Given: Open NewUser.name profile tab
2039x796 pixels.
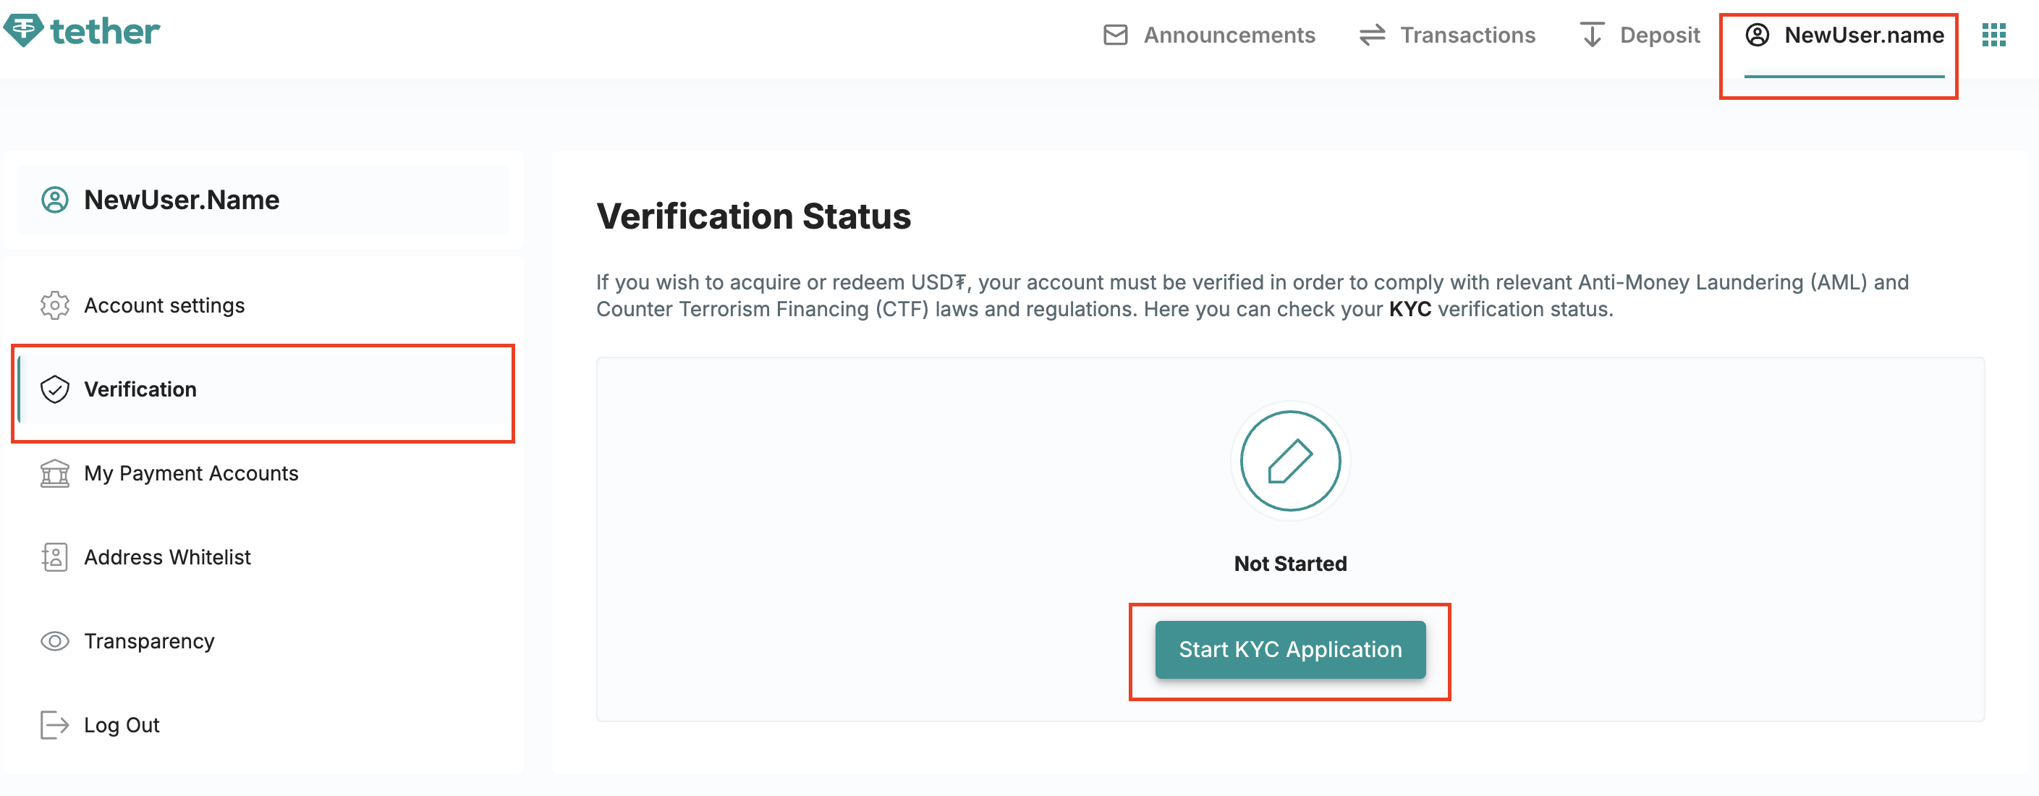Looking at the screenshot, I should [1863, 35].
